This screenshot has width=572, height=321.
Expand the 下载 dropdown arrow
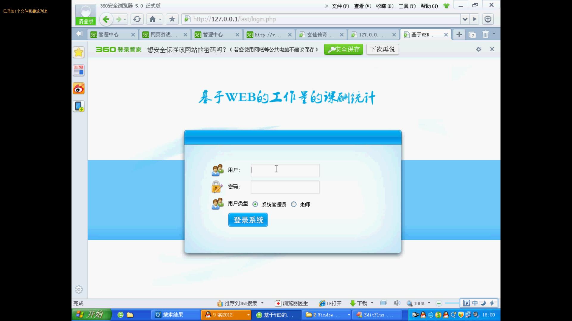click(372, 303)
